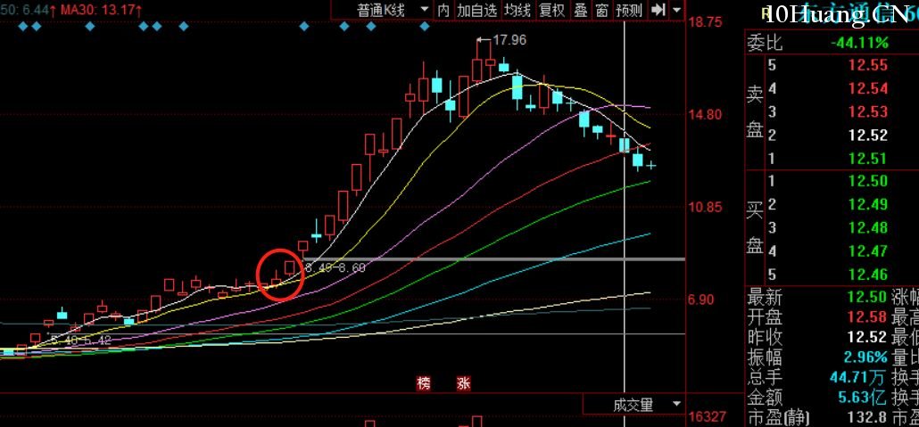Click the 窗 window button
Image resolution: width=919 pixels, height=427 pixels.
[601, 10]
